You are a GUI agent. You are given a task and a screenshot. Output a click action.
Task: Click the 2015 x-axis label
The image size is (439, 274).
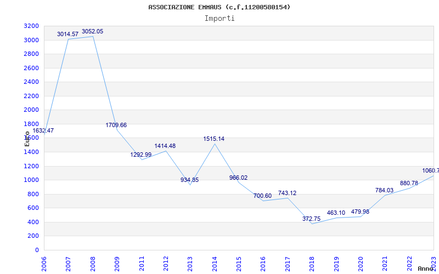(x=239, y=264)
